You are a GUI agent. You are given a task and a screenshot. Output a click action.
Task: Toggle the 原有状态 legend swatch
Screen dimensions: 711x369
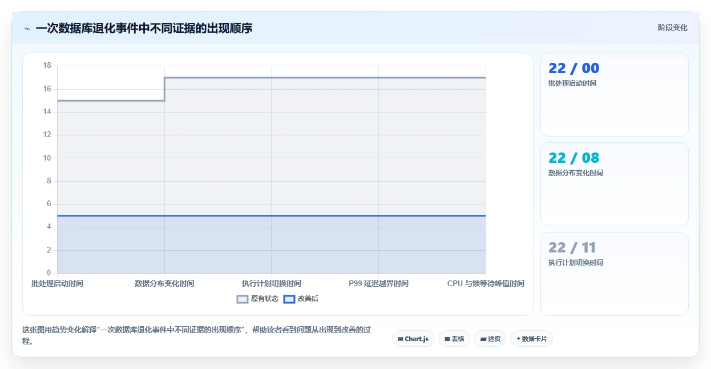(x=243, y=299)
